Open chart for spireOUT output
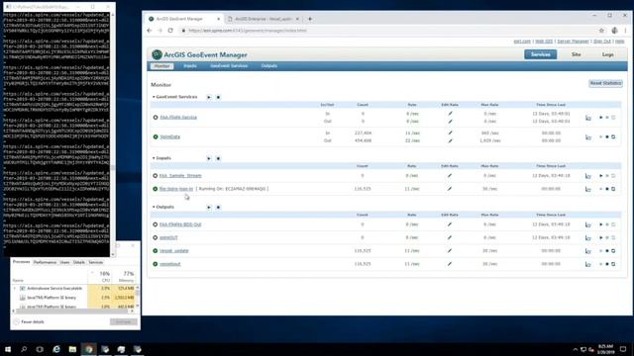This screenshot has width=634, height=356. pos(587,238)
